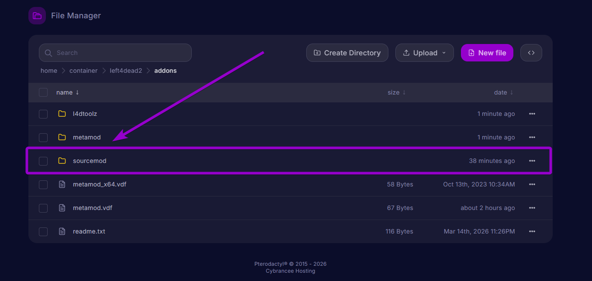Click the metamod.vdf file icon
592x281 pixels.
coord(62,208)
